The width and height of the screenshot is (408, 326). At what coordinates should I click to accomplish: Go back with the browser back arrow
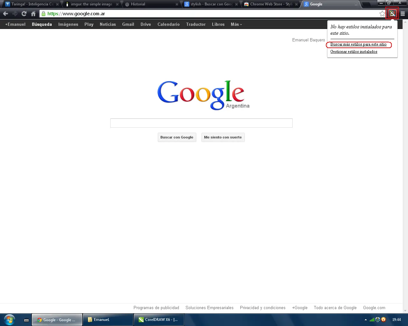pyautogui.click(x=5, y=14)
